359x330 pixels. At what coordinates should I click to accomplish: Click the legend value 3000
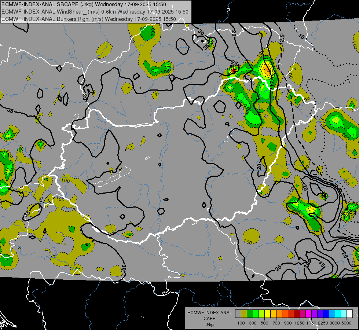[335, 323]
